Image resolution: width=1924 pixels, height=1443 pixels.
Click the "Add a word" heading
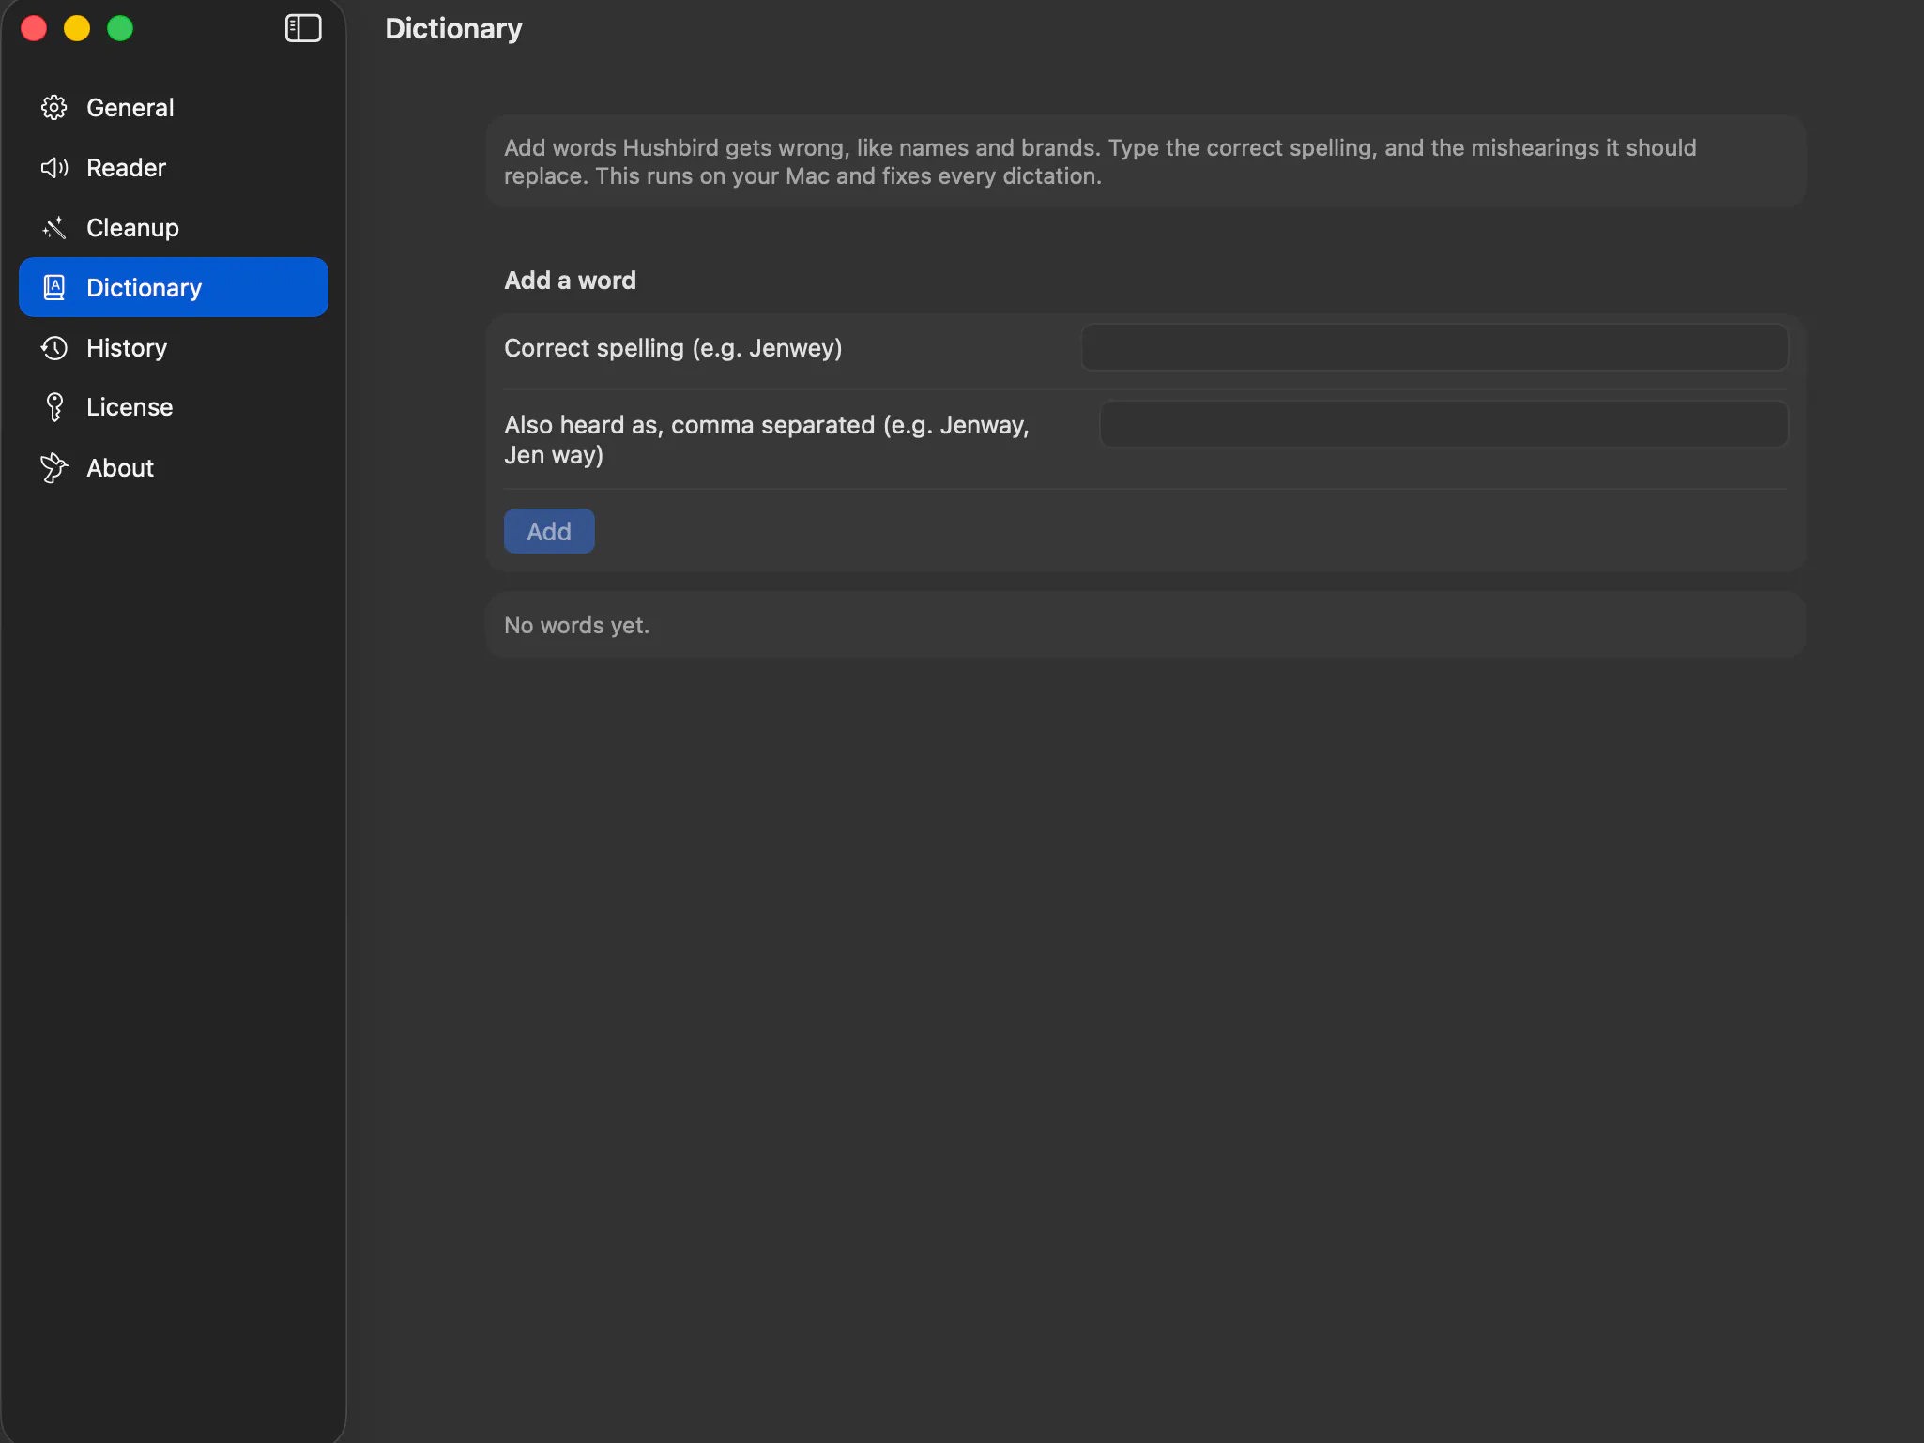click(570, 281)
